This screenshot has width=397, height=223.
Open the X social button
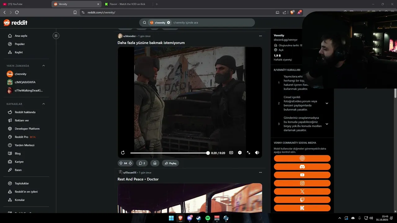pos(302,191)
